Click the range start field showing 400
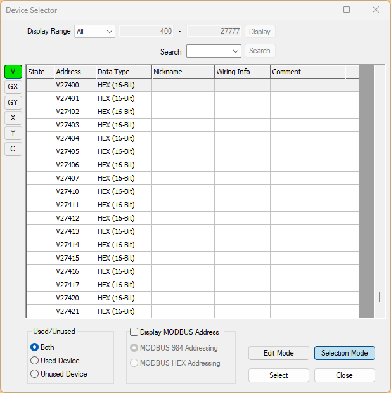Viewport: 391px width, 393px height. click(146, 31)
